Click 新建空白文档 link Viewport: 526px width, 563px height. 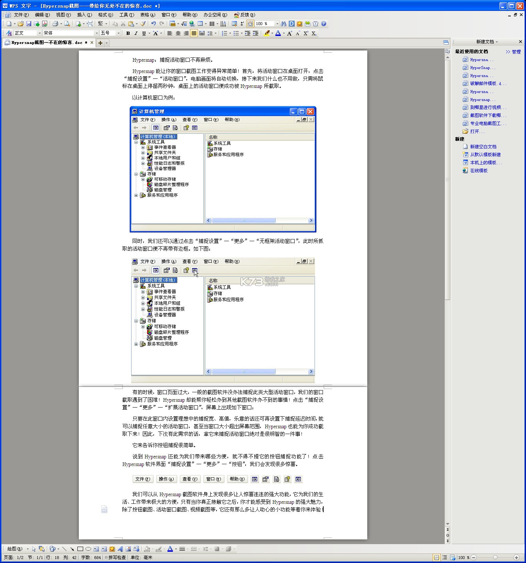click(x=483, y=147)
